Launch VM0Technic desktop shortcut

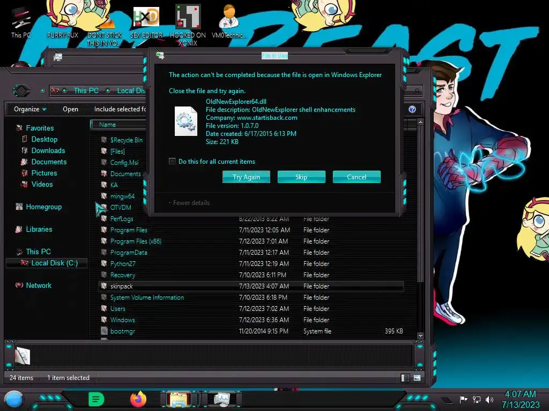point(229,22)
